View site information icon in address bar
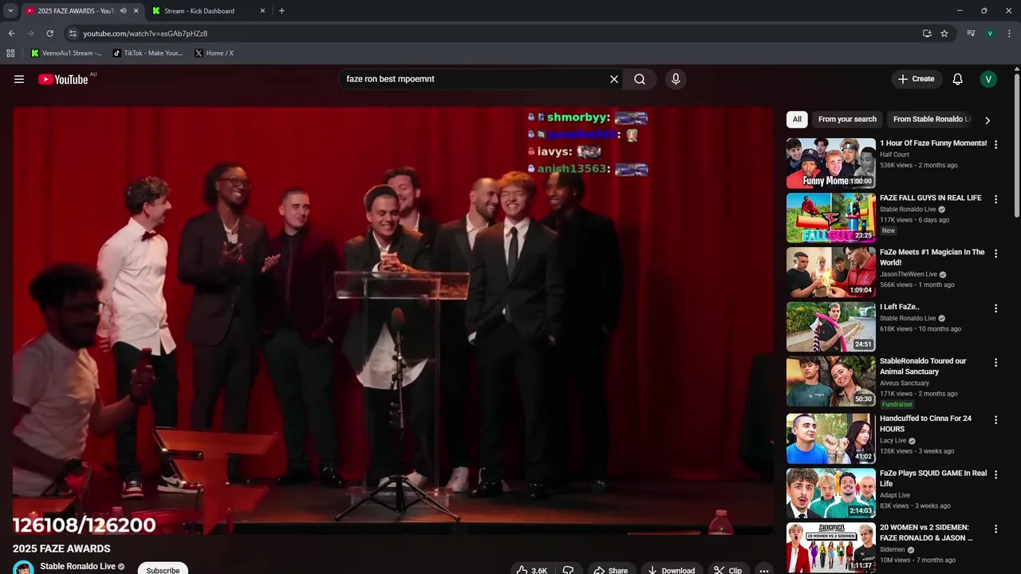The width and height of the screenshot is (1021, 574). click(73, 33)
